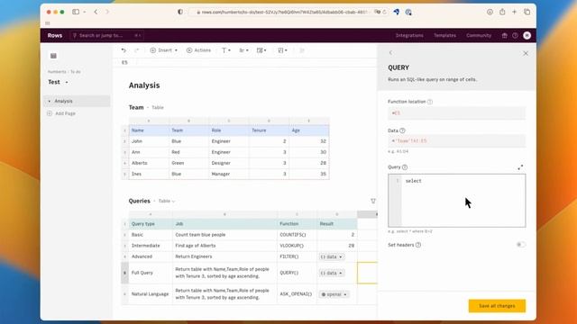The height and width of the screenshot is (324, 577).
Task: Click the Safari share icon
Action: [502, 12]
